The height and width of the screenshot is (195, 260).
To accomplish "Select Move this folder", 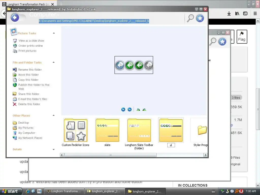I will [x=28, y=75].
